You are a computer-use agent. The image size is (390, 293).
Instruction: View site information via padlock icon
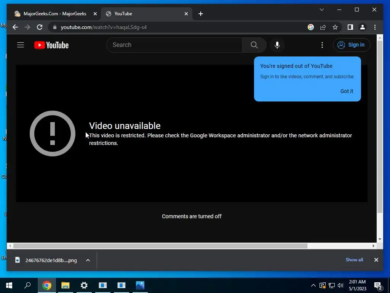[55, 27]
